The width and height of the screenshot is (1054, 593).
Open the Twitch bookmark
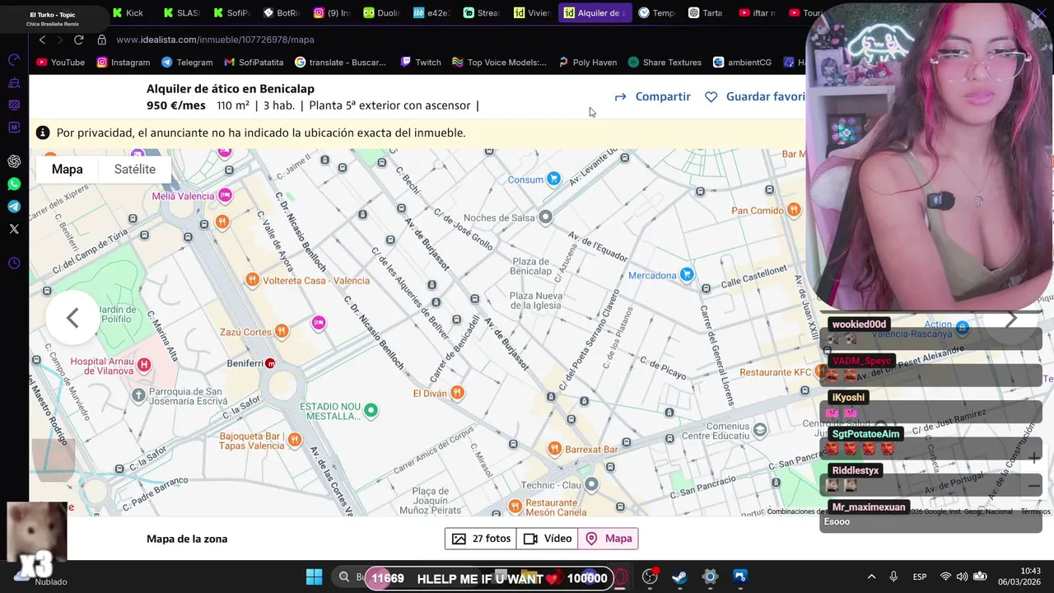point(421,63)
